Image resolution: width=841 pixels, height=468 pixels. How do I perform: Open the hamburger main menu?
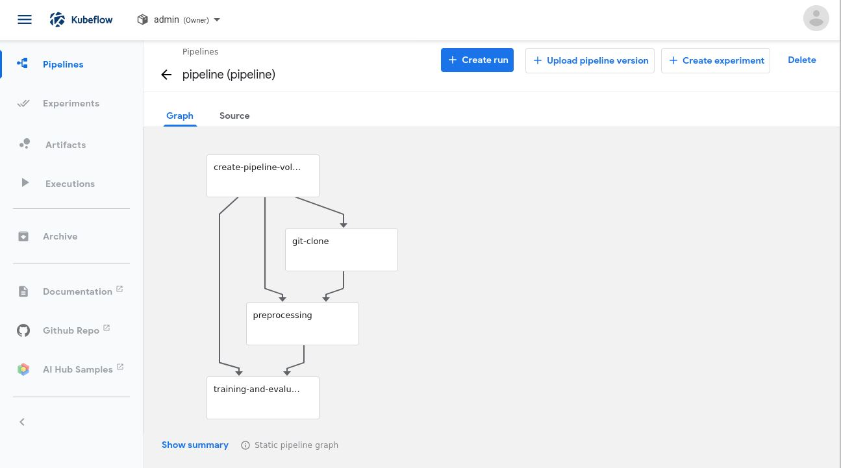(x=25, y=19)
